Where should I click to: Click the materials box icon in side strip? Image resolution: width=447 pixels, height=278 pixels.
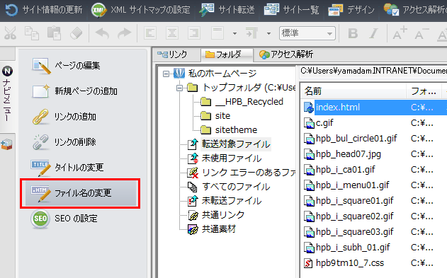click(7, 144)
